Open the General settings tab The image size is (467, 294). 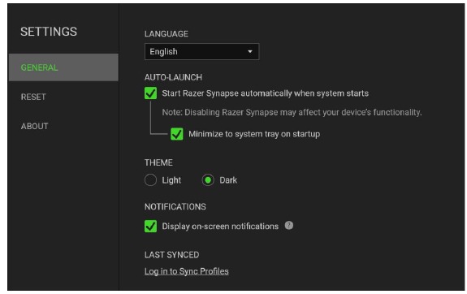pyautogui.click(x=63, y=67)
